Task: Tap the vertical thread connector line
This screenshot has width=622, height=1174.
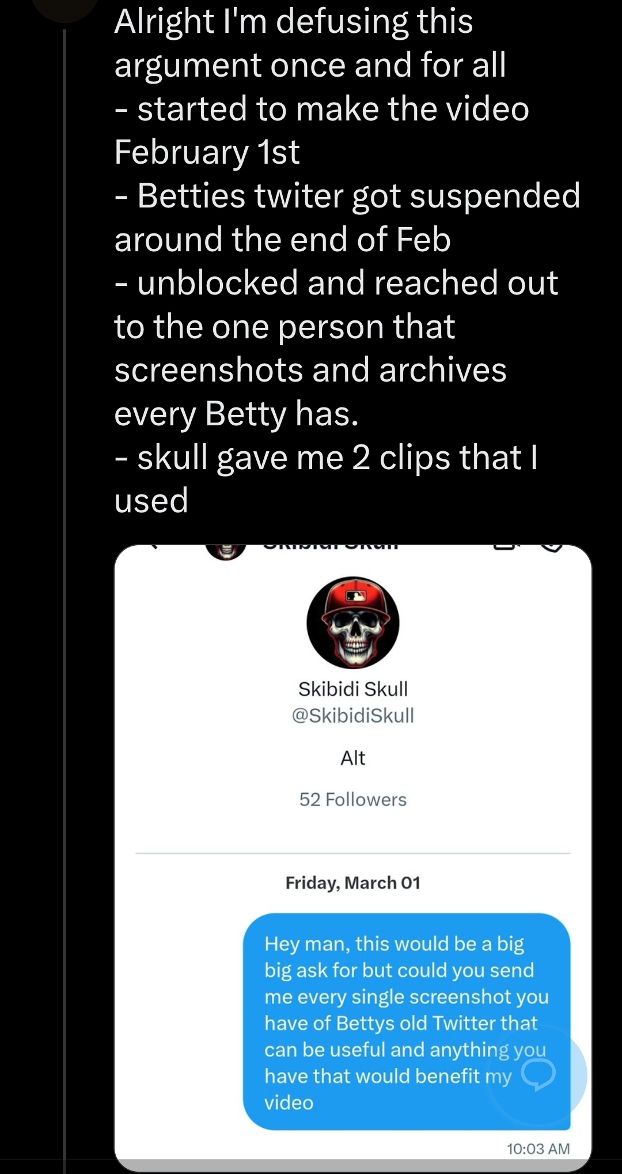Action: (x=65, y=576)
